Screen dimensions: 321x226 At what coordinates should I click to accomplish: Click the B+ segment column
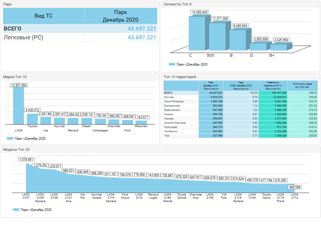(278, 48)
